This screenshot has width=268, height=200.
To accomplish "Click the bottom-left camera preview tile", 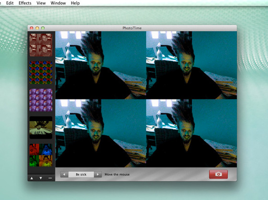I will click(x=100, y=133).
